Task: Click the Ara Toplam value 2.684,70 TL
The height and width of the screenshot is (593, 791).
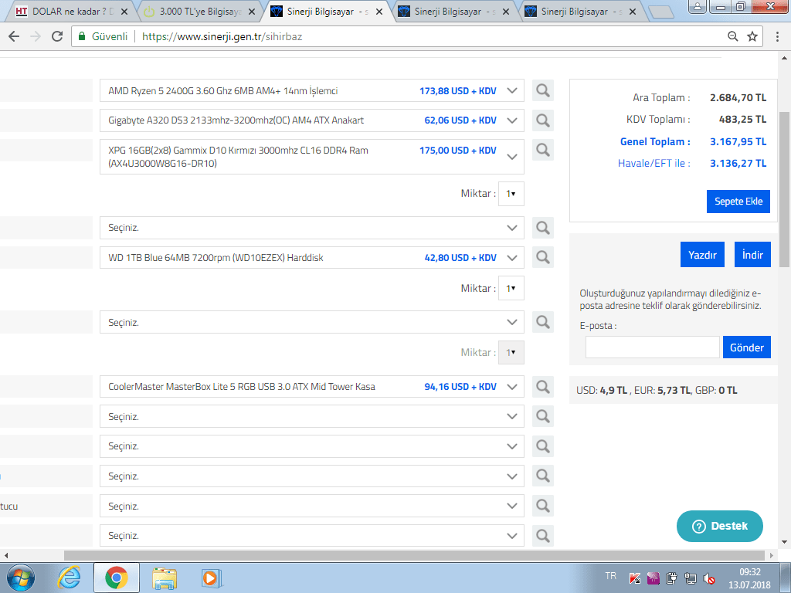Action: 738,98
